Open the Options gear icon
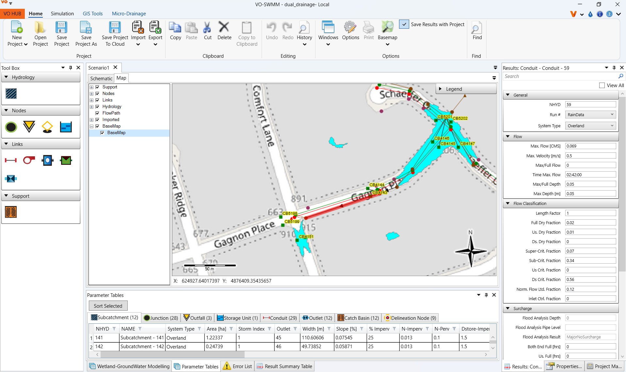626x372 pixels. click(350, 27)
